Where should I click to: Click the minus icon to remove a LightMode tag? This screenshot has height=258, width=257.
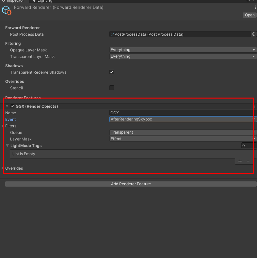click(x=248, y=161)
